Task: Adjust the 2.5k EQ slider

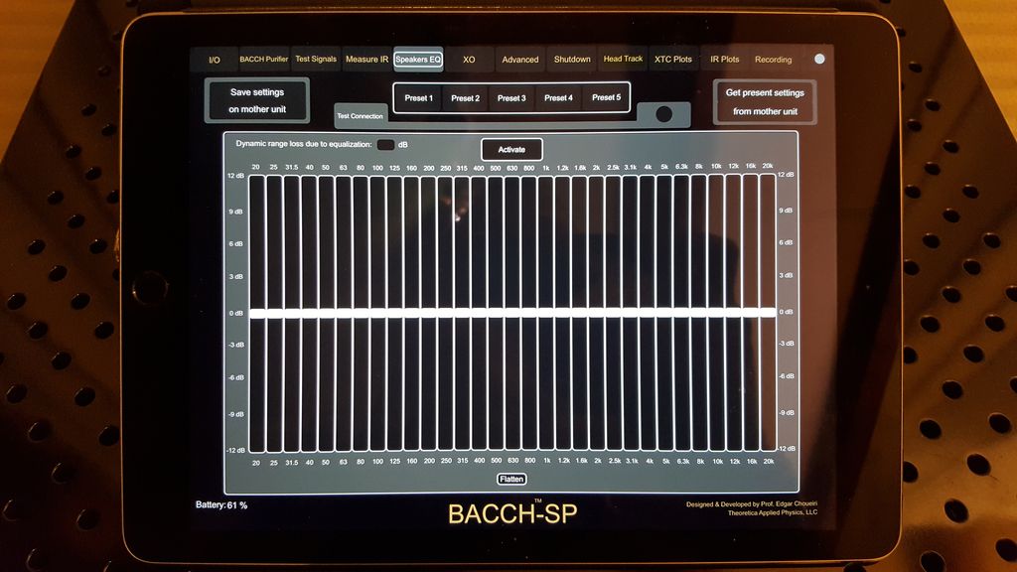Action: coord(614,313)
